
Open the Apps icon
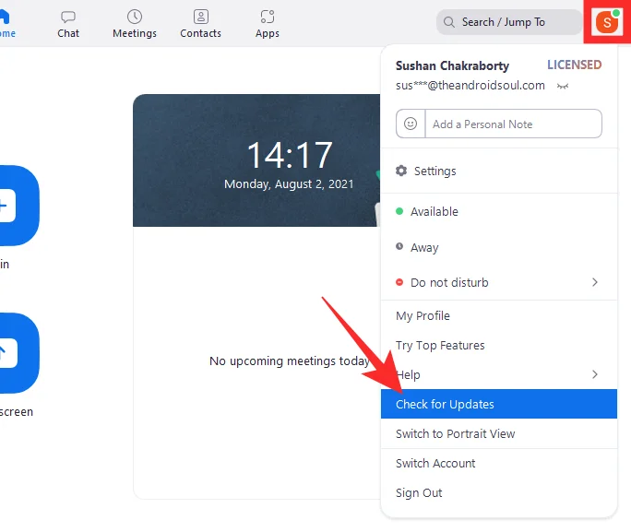tap(268, 17)
